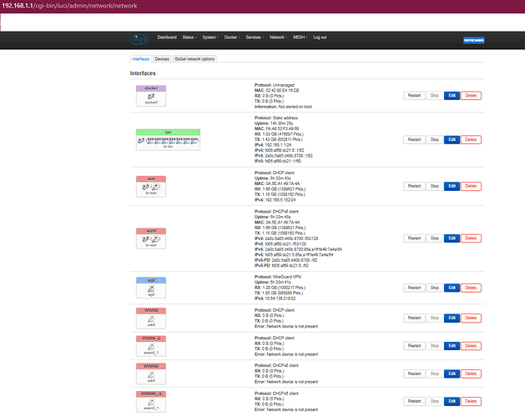Open the System dropdown menu
Image resolution: width=525 pixels, height=416 pixels.
[x=210, y=38]
